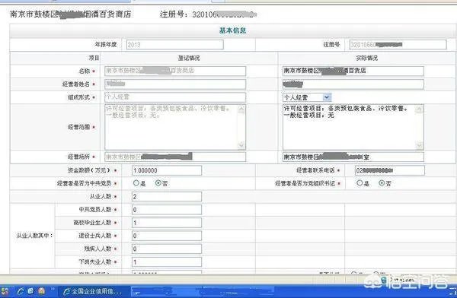Select 否 for 经营者是否为中共党员
The height and width of the screenshot is (298, 457).
coord(158,183)
